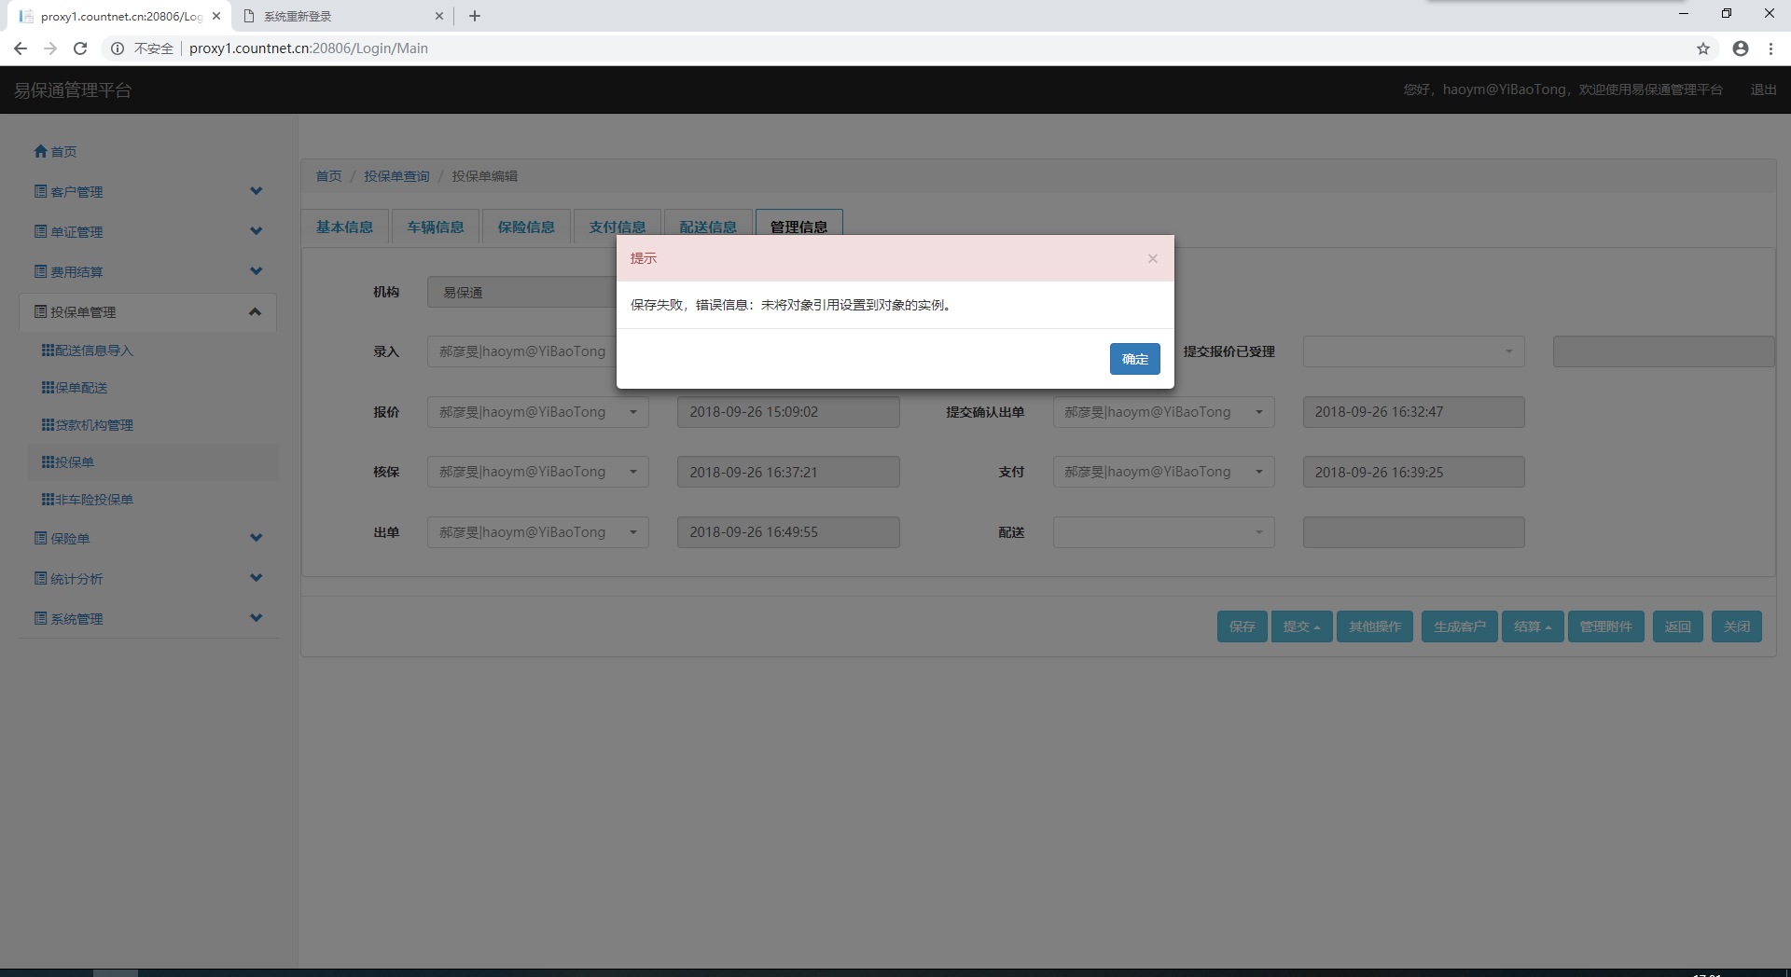
Task: Click the 关闭 button
Action: click(x=1737, y=626)
